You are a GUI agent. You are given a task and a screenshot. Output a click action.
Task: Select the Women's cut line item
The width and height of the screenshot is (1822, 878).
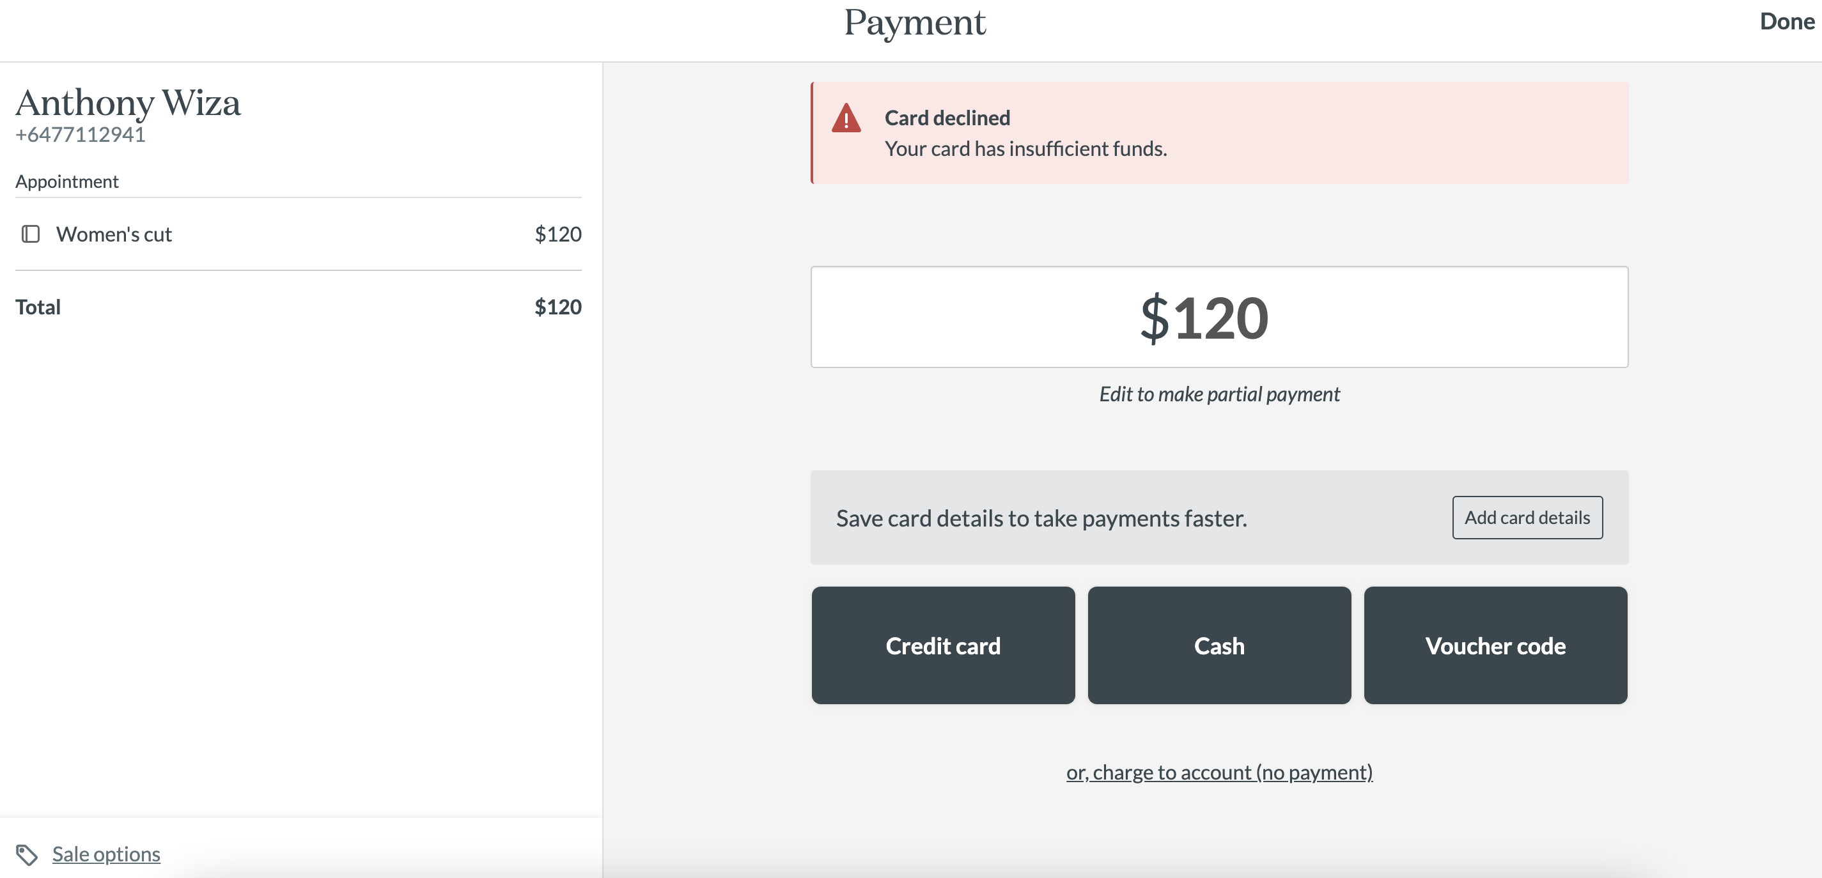(113, 234)
